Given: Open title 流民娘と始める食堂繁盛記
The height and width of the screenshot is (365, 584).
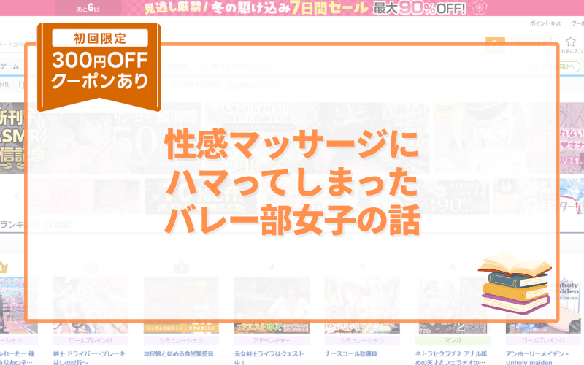Looking at the screenshot, I should [178, 353].
